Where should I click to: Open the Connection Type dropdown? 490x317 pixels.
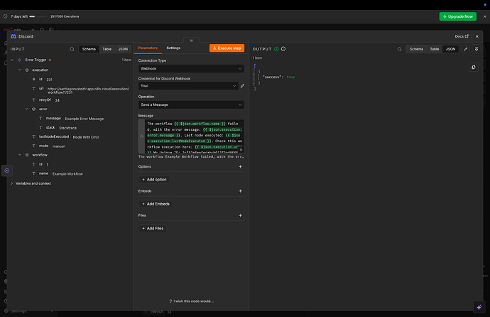pyautogui.click(x=191, y=68)
